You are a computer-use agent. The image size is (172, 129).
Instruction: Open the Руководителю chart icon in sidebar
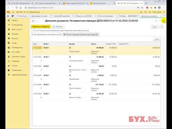point(9,25)
